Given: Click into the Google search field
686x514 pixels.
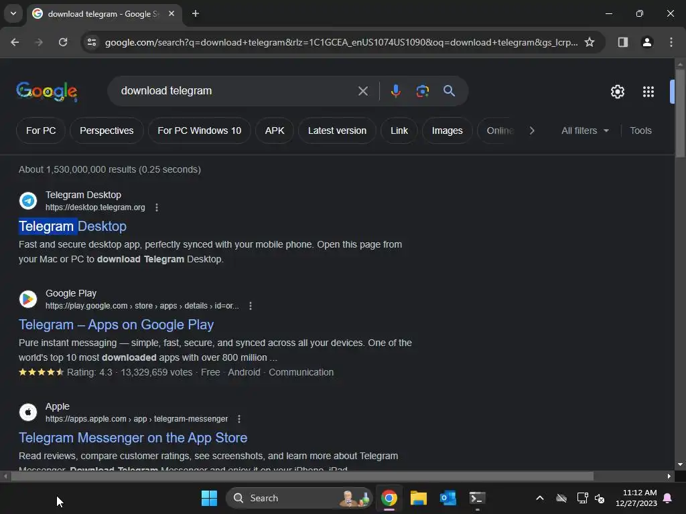Looking at the screenshot, I should point(236,91).
